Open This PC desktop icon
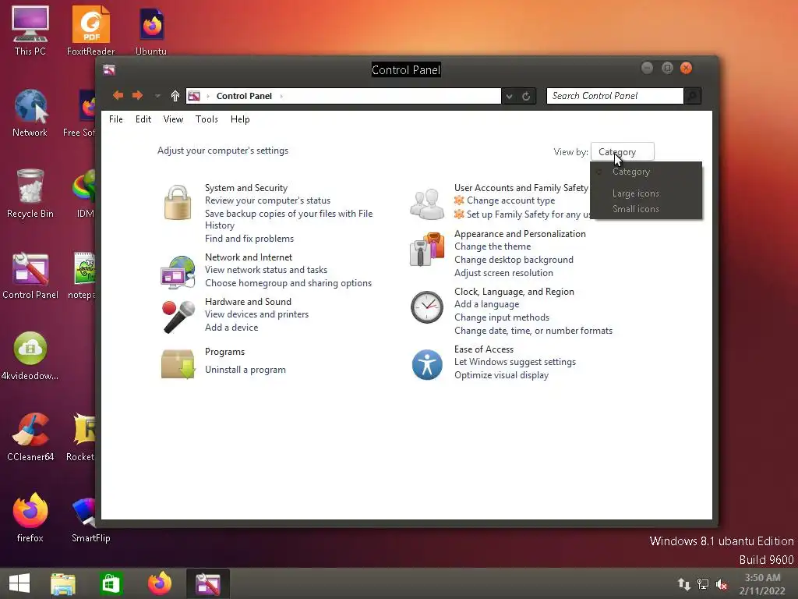The width and height of the screenshot is (798, 599). (x=30, y=30)
